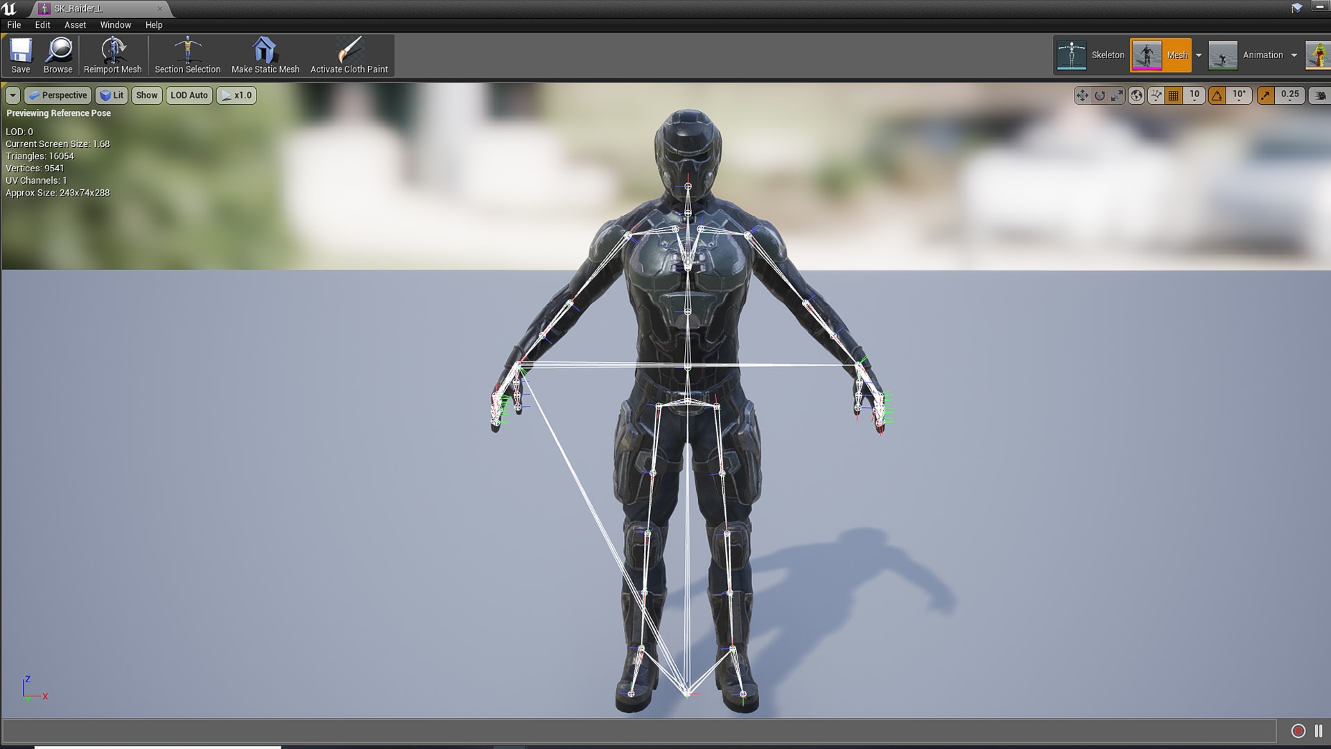This screenshot has width=1331, height=749.
Task: Activate Cloth Paint mode
Action: (349, 54)
